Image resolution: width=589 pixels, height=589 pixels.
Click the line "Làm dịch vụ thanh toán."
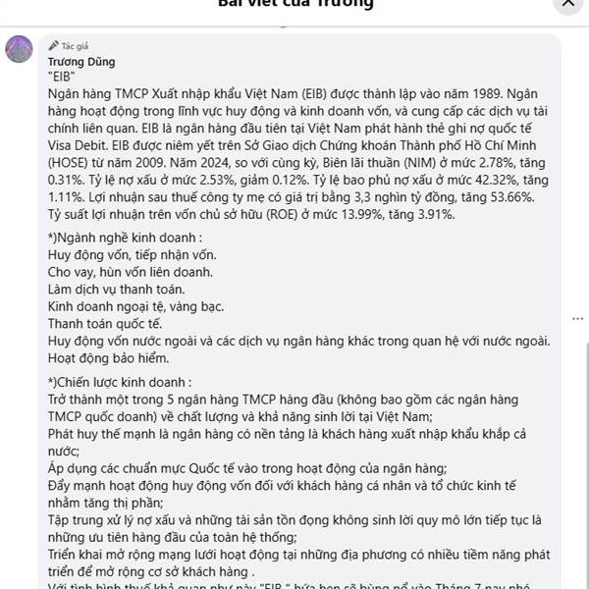point(117,290)
